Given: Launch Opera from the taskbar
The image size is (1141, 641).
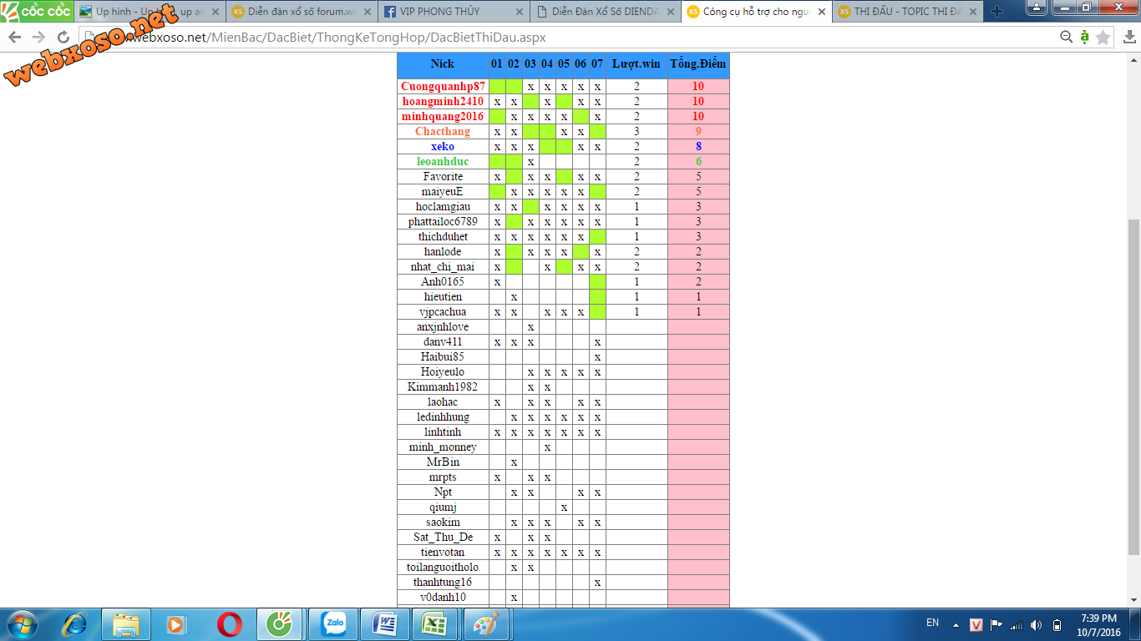Looking at the screenshot, I should pos(230,624).
